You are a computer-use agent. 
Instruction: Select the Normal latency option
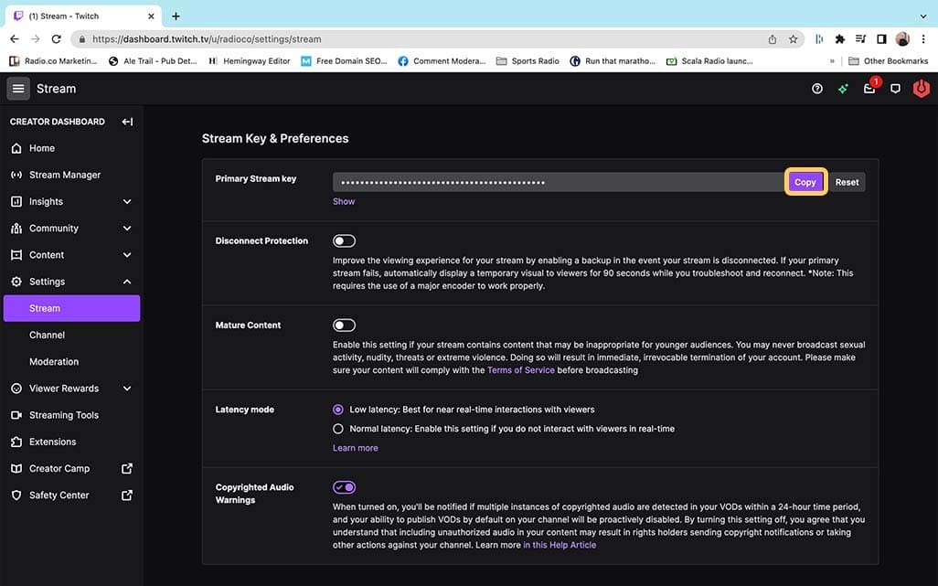[338, 428]
